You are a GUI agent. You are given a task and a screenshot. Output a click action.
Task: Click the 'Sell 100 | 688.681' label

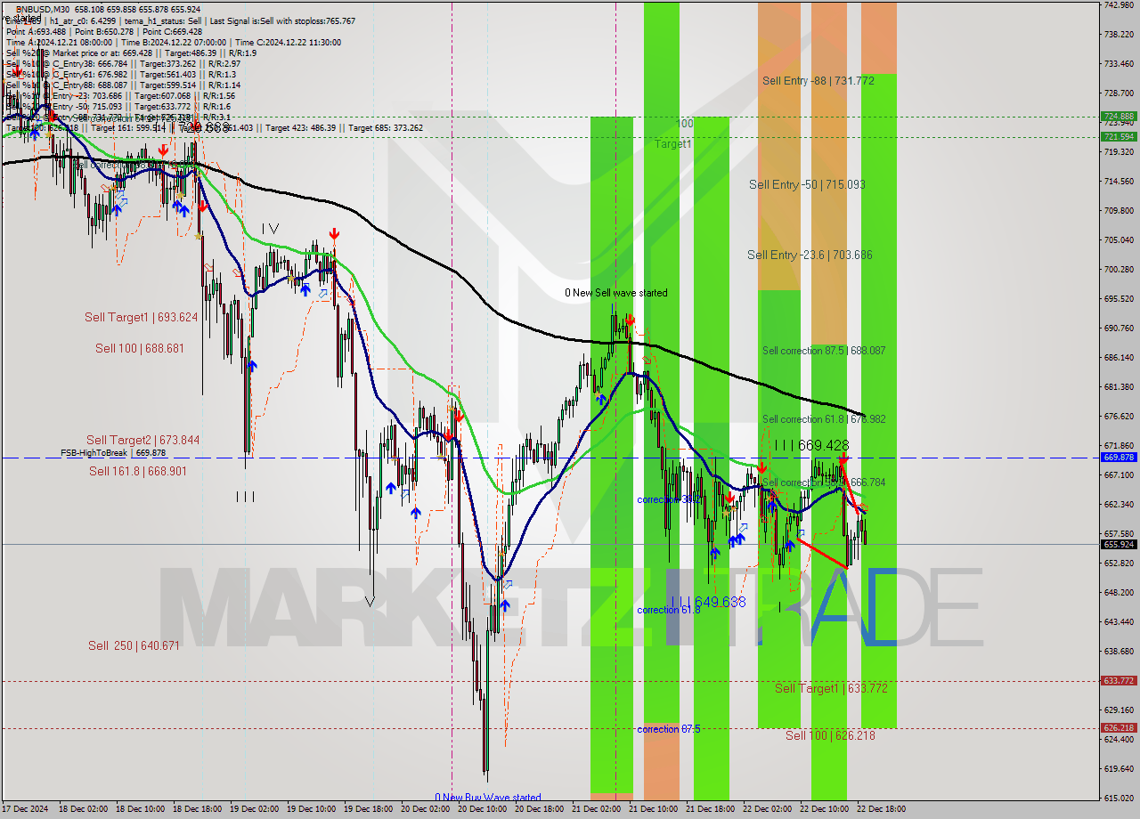pyautogui.click(x=140, y=348)
